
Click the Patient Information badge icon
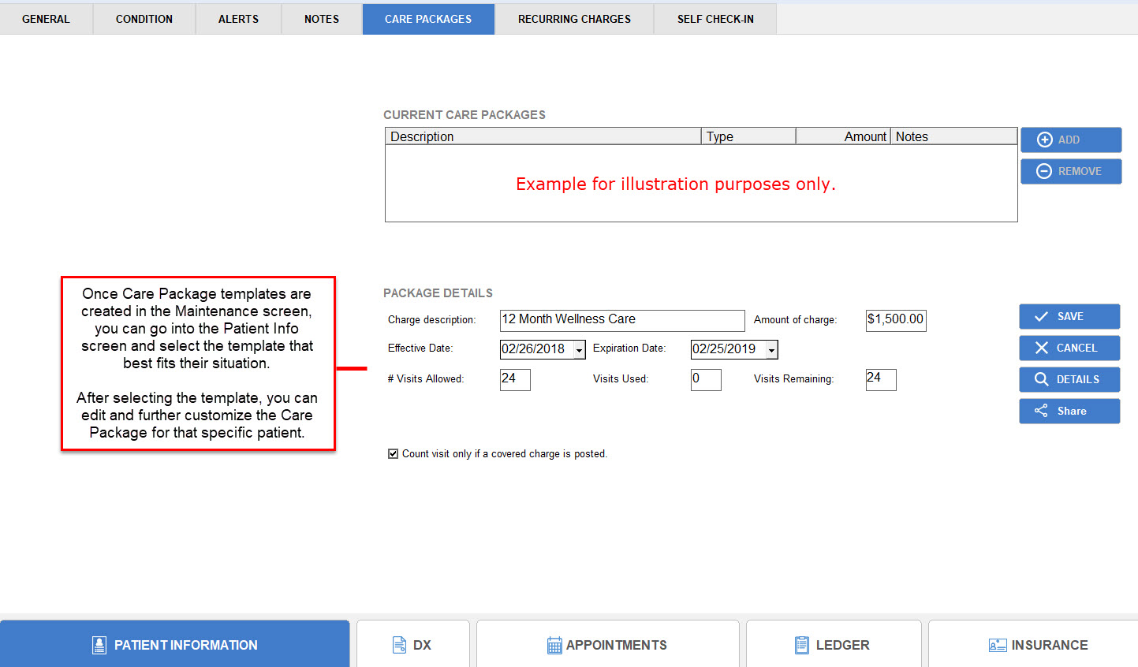point(99,645)
